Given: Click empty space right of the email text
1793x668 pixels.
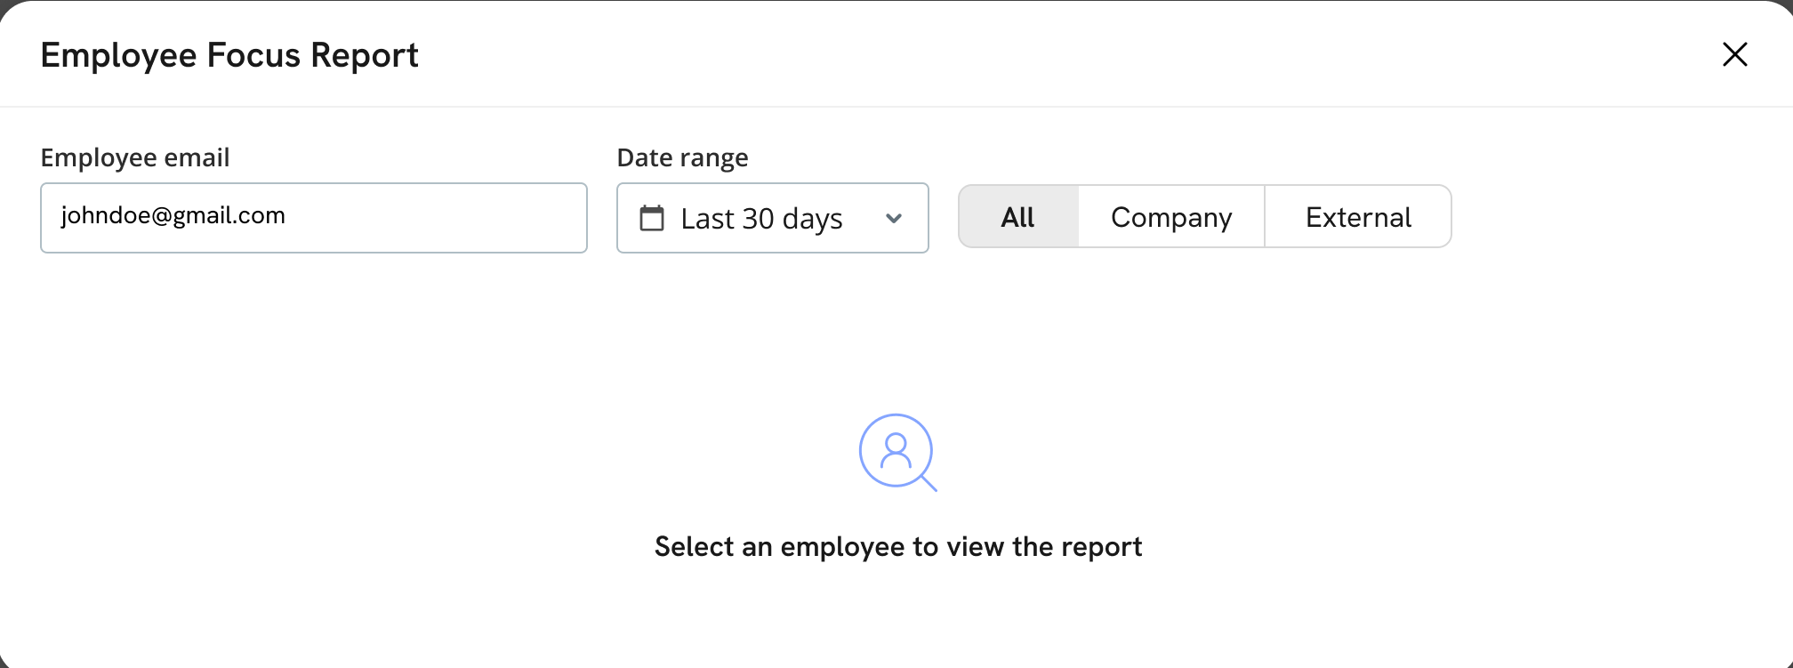Looking at the screenshot, I should pos(445,218).
